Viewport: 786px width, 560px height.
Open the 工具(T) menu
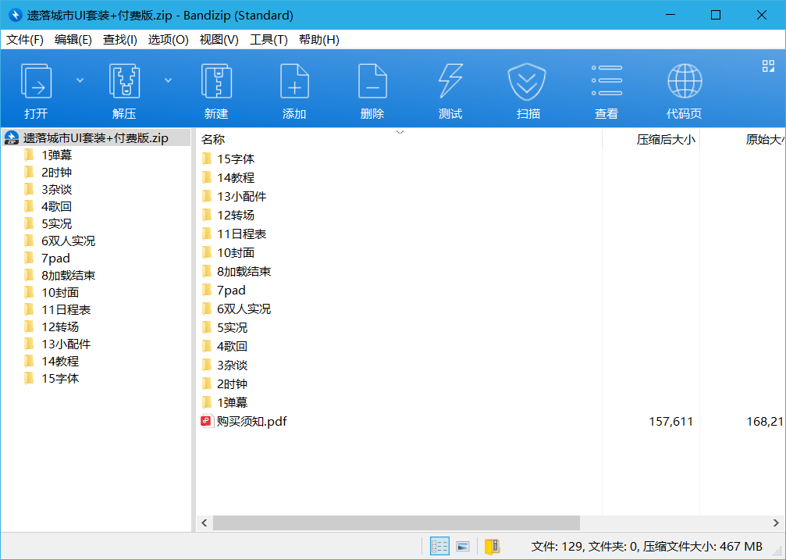tap(269, 40)
